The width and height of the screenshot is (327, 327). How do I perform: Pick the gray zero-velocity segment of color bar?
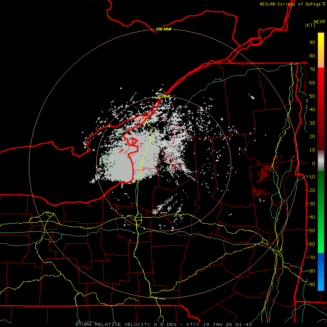click(x=321, y=161)
